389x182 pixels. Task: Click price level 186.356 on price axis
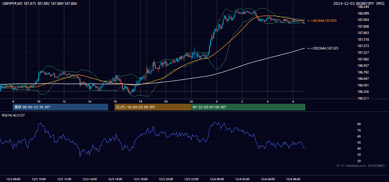[363, 92]
